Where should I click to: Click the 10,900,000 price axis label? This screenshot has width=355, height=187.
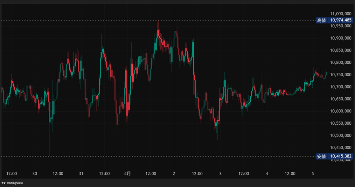(341, 38)
